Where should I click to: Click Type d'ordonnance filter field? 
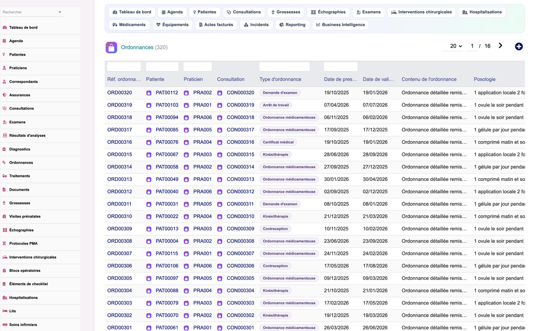(x=284, y=67)
